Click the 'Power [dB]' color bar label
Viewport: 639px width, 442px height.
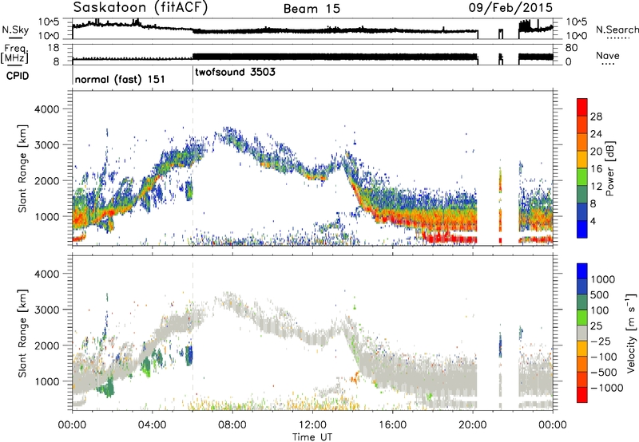(609, 169)
